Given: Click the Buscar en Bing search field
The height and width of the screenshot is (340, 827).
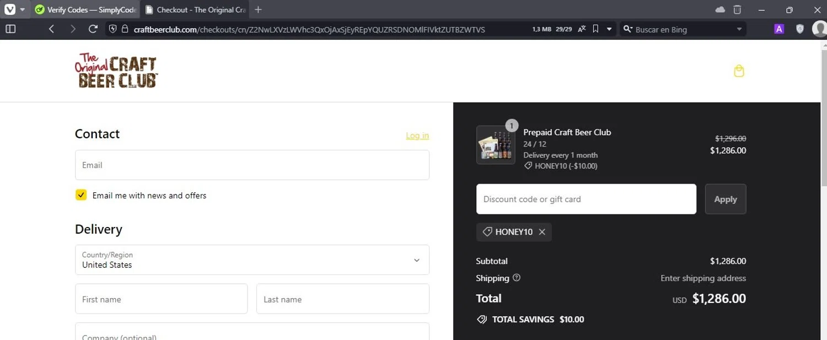Looking at the screenshot, I should point(684,29).
